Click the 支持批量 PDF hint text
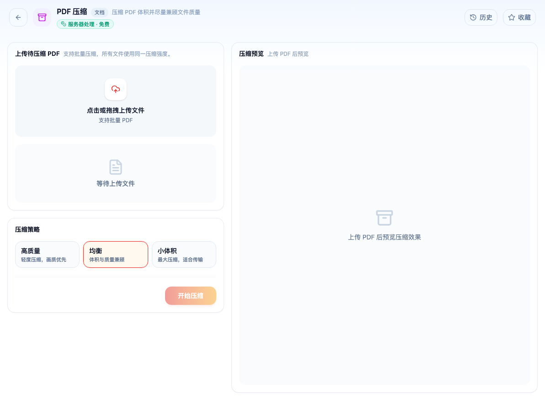The image size is (545, 412). coord(116,120)
